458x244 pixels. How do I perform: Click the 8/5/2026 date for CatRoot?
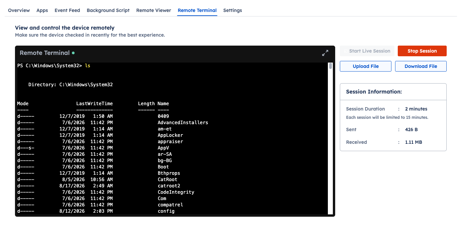click(74, 179)
